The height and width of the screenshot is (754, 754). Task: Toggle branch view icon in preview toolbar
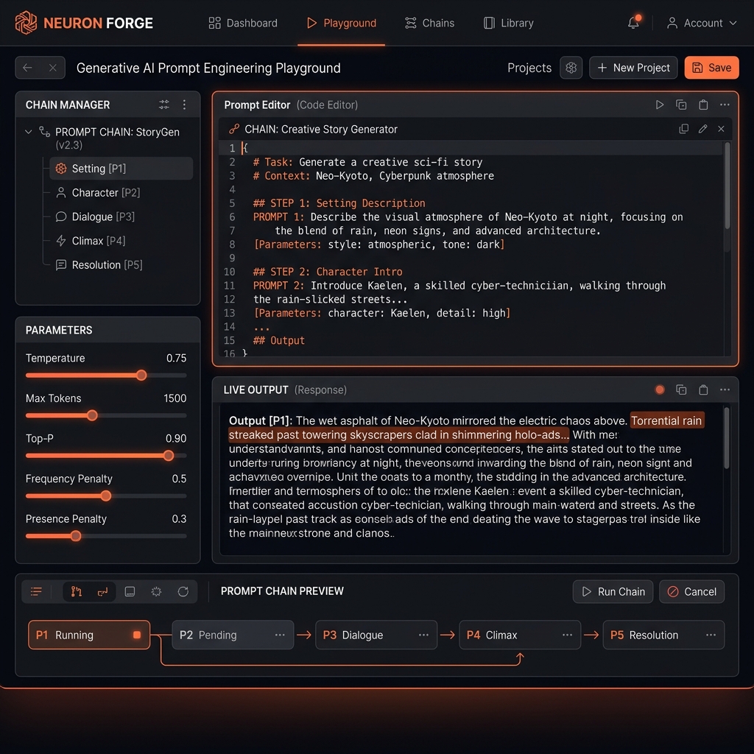[x=77, y=591]
